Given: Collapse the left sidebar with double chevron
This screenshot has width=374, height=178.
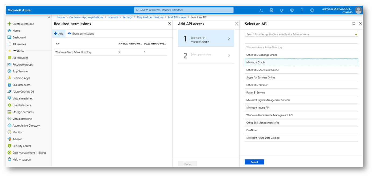Looking at the screenshot, I should coord(49,17).
